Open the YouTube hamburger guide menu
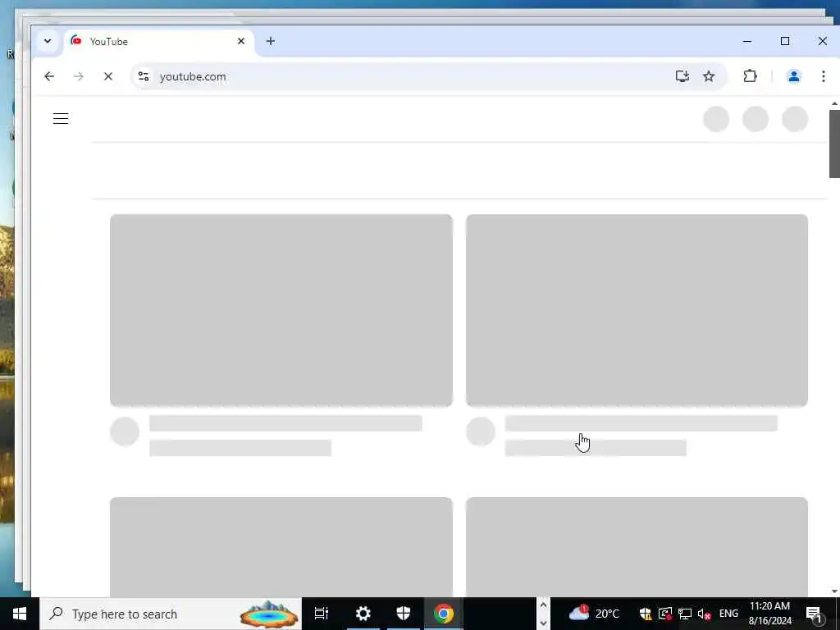The width and height of the screenshot is (840, 630). click(61, 118)
